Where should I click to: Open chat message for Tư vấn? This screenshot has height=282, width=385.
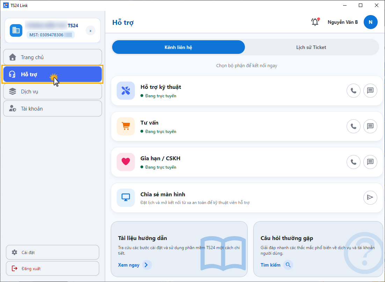[370, 126]
